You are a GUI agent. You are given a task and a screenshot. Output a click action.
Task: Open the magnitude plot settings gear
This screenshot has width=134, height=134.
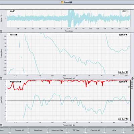[133, 125]
